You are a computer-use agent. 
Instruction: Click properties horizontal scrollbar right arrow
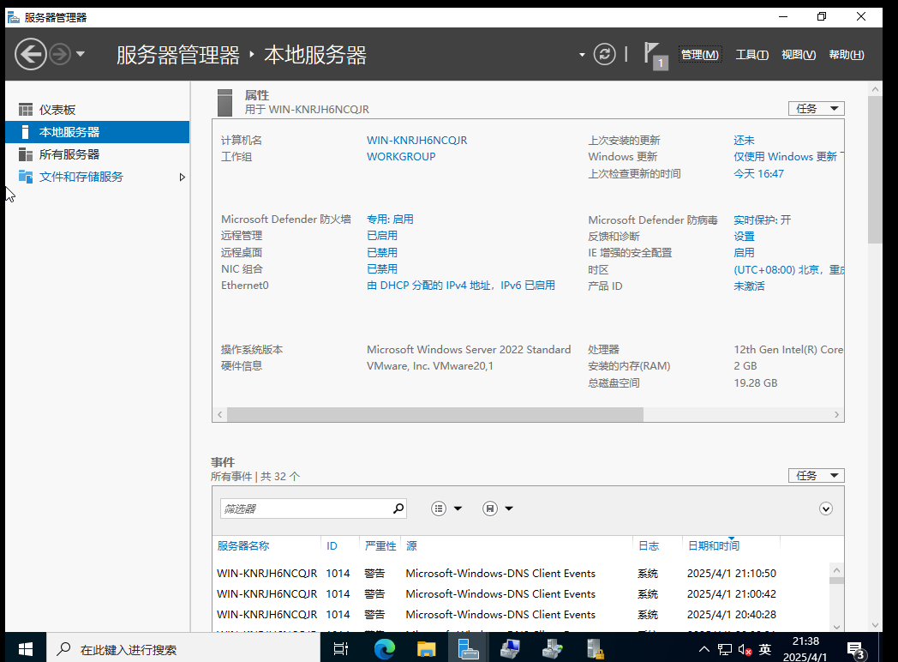pyautogui.click(x=836, y=414)
